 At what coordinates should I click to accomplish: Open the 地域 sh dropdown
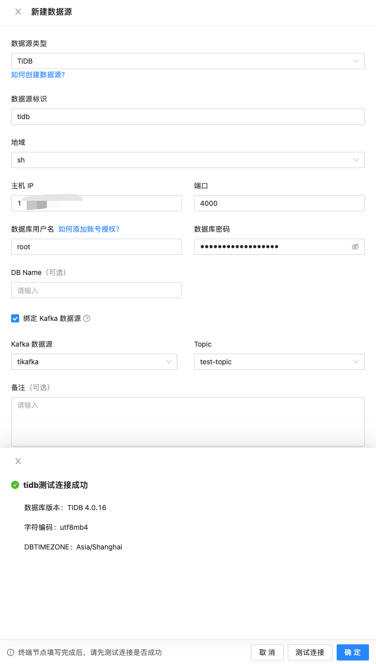188,160
